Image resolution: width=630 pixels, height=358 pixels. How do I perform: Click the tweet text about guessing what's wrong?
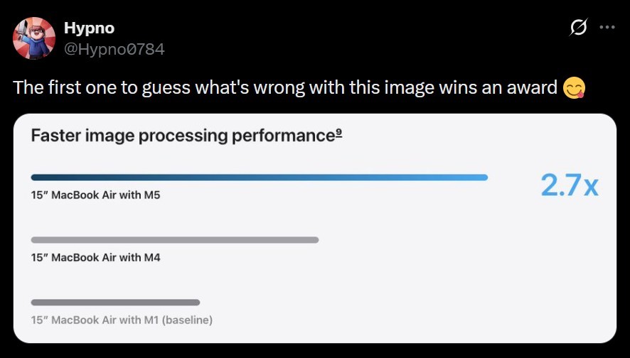(x=284, y=88)
